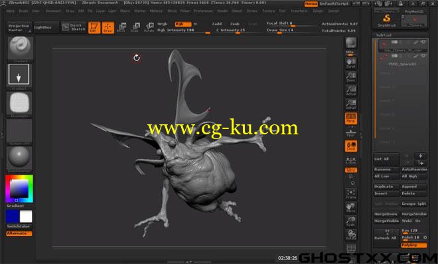Toggle the XYZ rotation button
Image resolution: width=438 pixels, height=264 pixels.
(x=351, y=170)
